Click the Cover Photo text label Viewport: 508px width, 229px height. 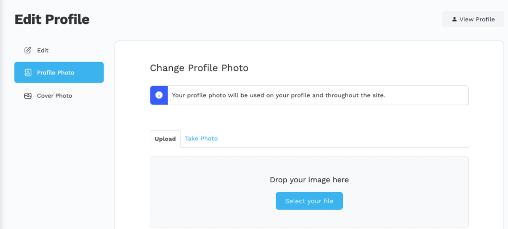(55, 96)
